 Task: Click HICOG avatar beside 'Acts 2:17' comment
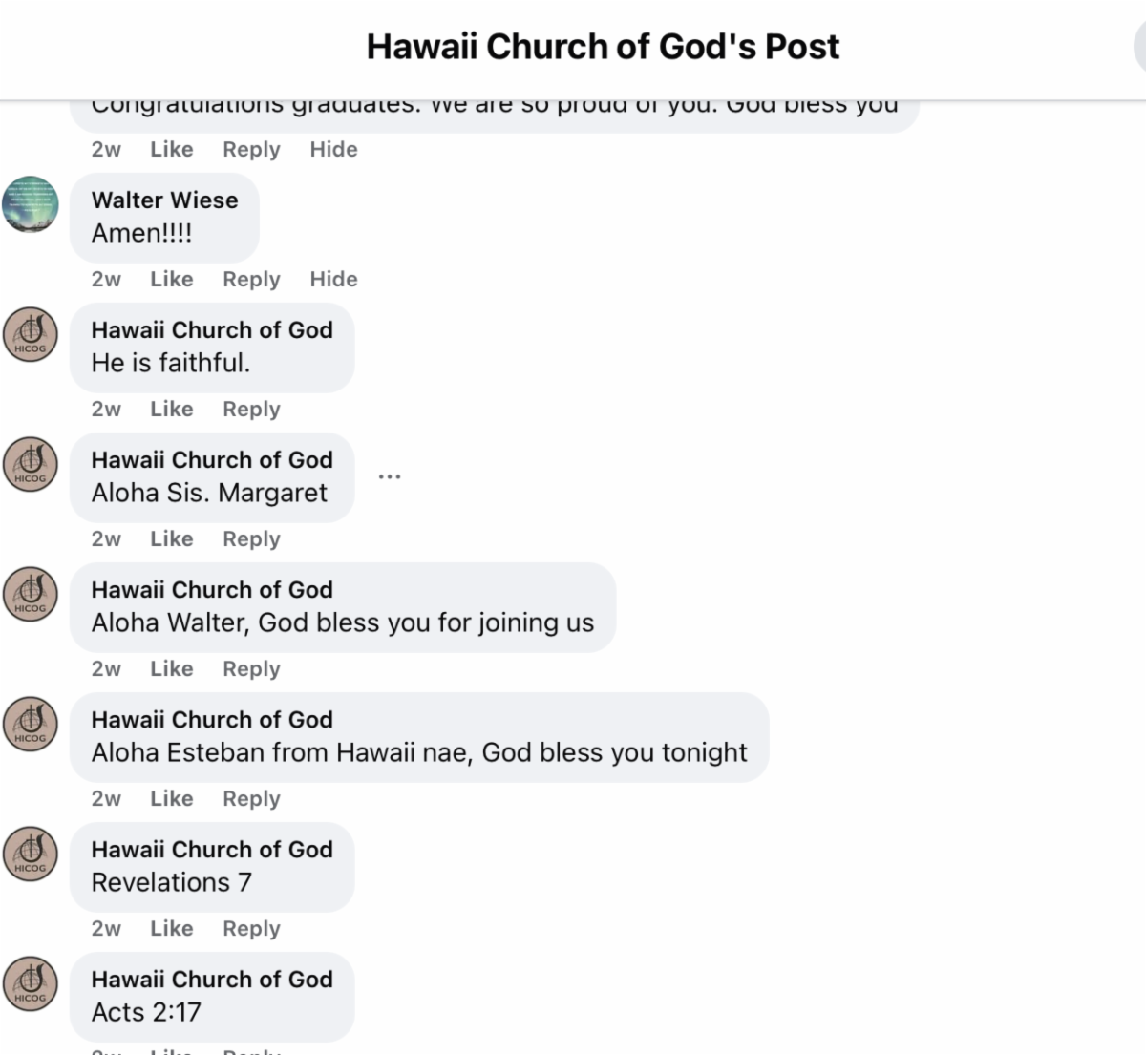click(x=31, y=983)
